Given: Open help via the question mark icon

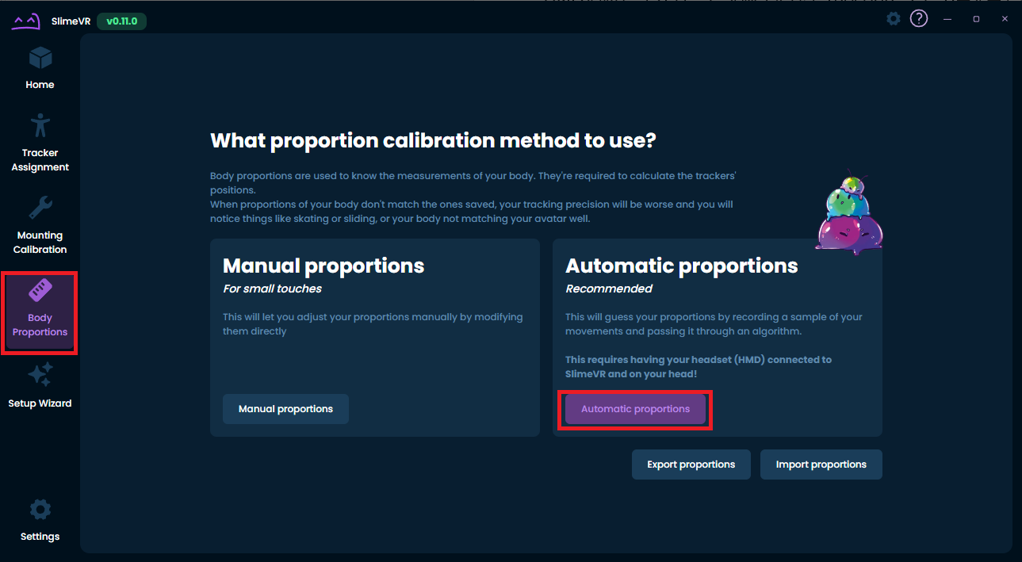Looking at the screenshot, I should 918,18.
